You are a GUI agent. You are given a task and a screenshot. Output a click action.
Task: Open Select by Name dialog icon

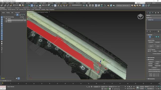(23, 5)
